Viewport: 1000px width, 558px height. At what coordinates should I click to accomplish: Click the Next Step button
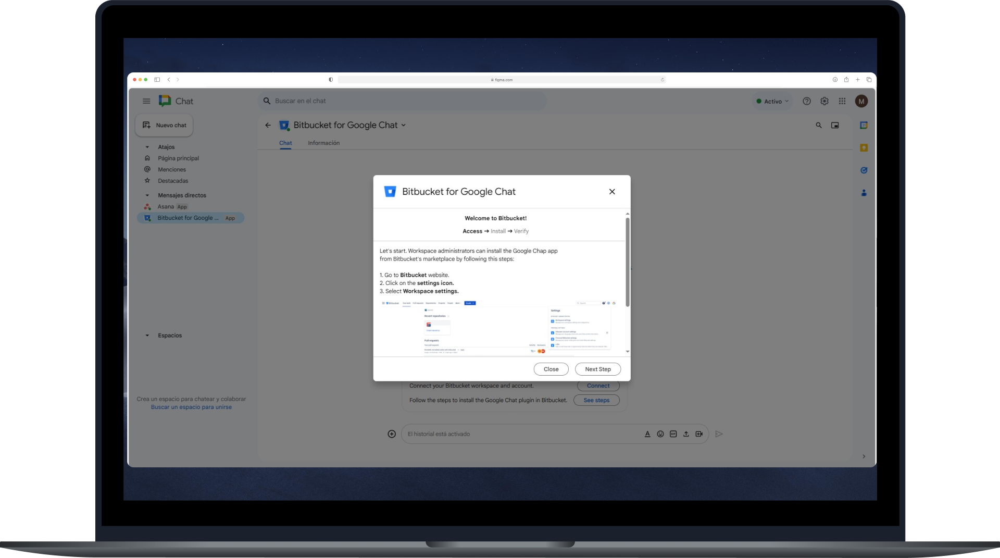pyautogui.click(x=598, y=369)
